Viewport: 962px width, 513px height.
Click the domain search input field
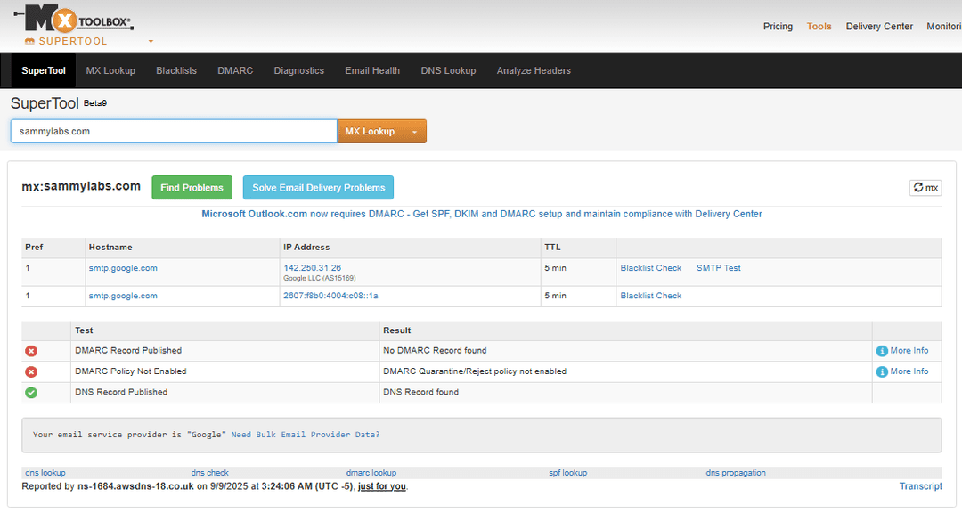(x=173, y=131)
